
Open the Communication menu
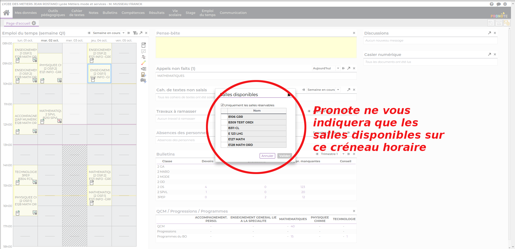tap(233, 13)
